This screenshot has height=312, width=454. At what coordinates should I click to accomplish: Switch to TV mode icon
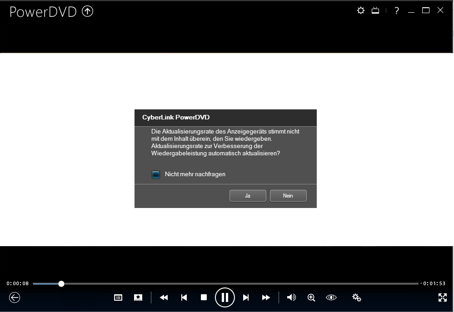(375, 11)
